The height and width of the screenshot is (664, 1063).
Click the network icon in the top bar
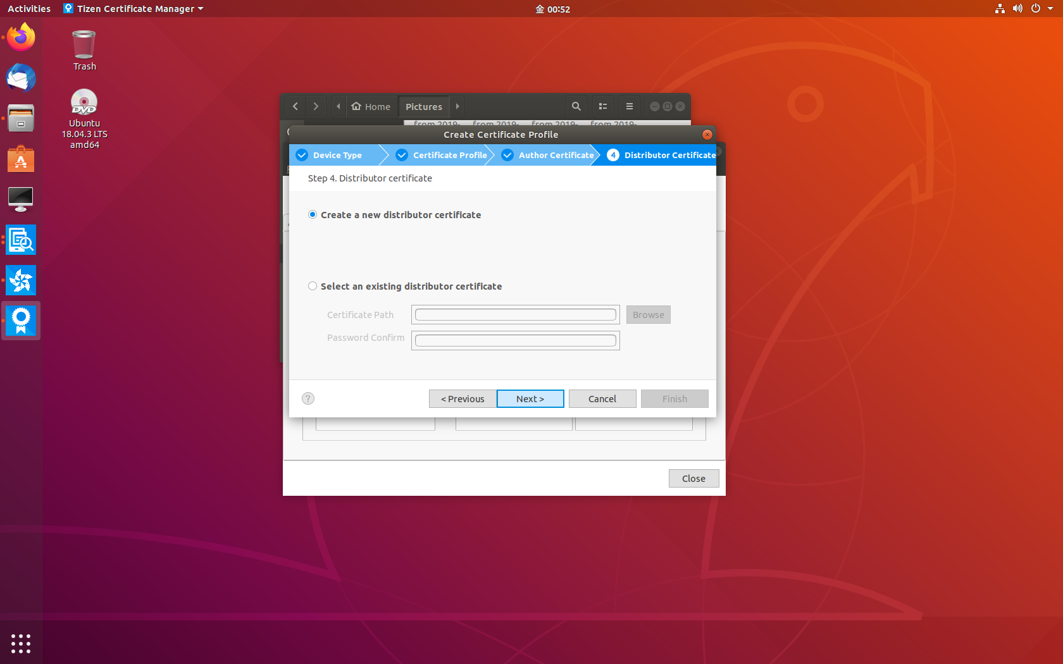point(1000,9)
